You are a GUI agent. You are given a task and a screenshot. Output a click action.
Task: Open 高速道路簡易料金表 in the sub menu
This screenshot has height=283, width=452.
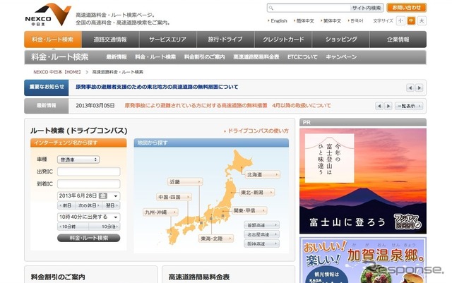(x=256, y=57)
